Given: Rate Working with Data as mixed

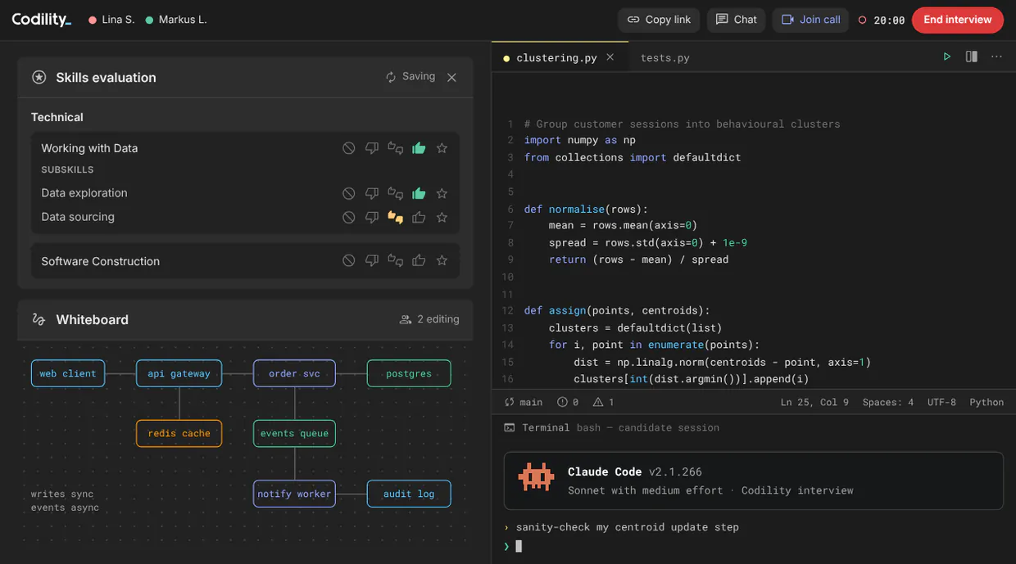Looking at the screenshot, I should [396, 148].
